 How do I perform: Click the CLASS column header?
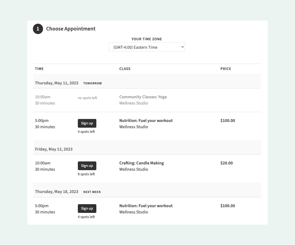click(125, 69)
